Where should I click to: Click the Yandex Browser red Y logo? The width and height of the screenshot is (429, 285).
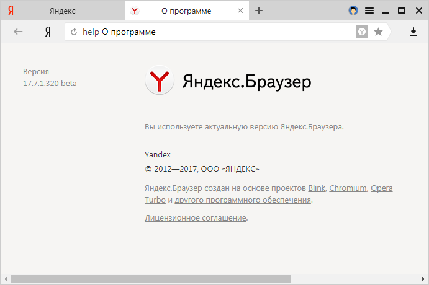(x=160, y=81)
